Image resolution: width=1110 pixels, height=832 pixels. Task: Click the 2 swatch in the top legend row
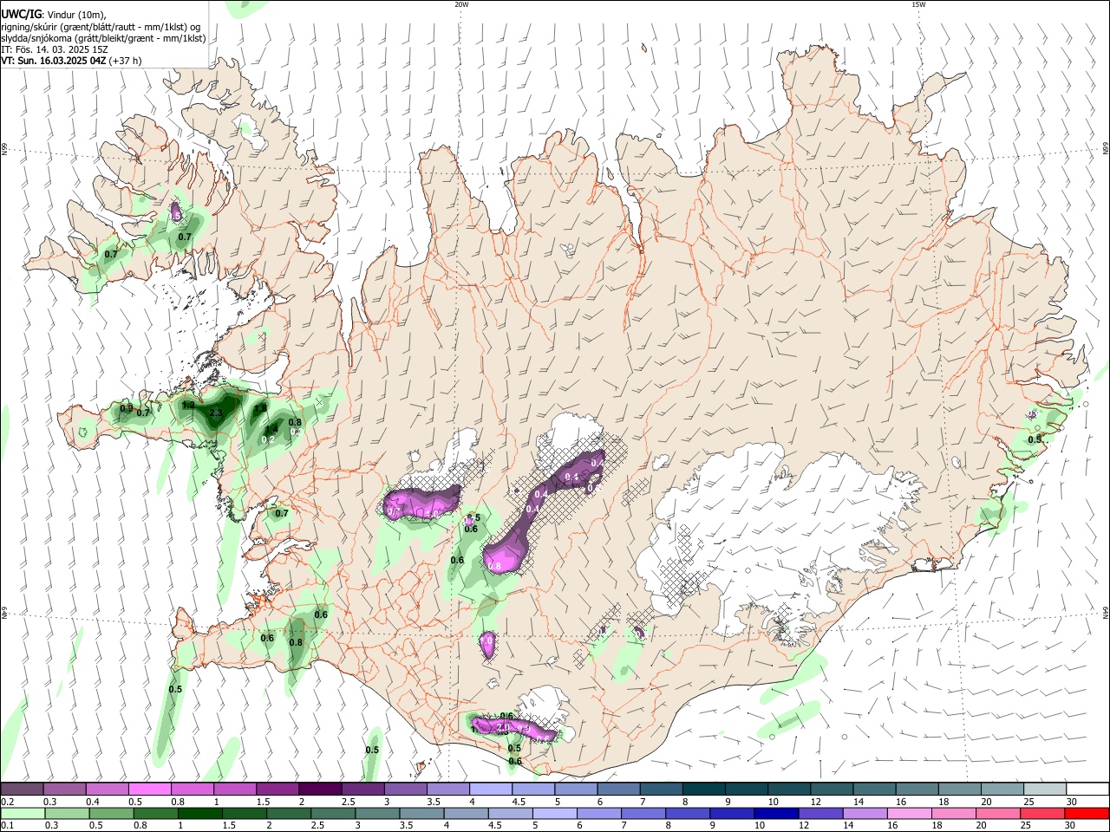[x=319, y=789]
